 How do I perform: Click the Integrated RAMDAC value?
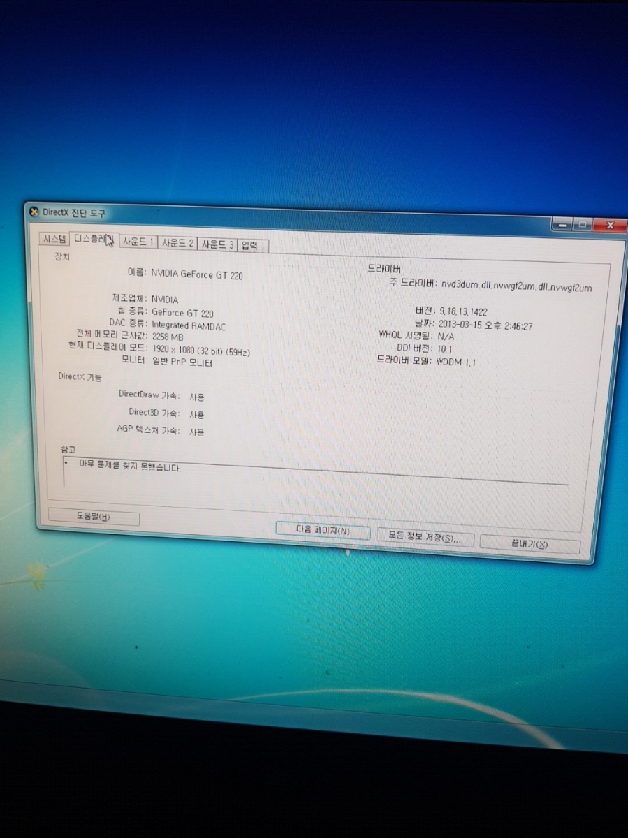click(189, 325)
